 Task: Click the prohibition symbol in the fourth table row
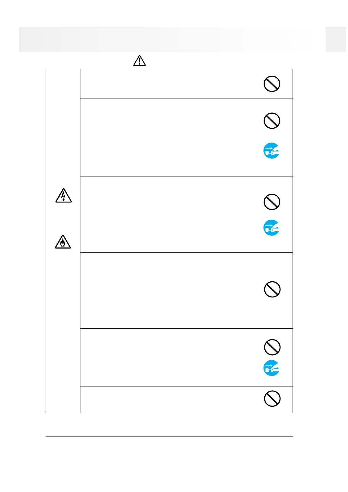(272, 289)
